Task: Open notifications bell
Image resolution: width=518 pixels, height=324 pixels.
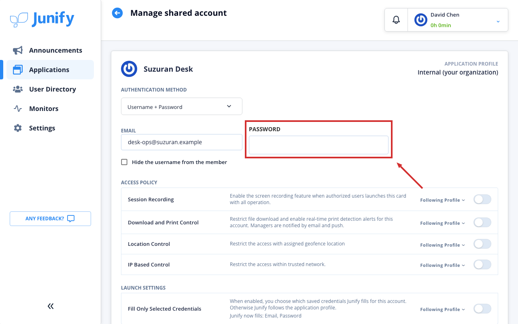Action: tap(396, 20)
